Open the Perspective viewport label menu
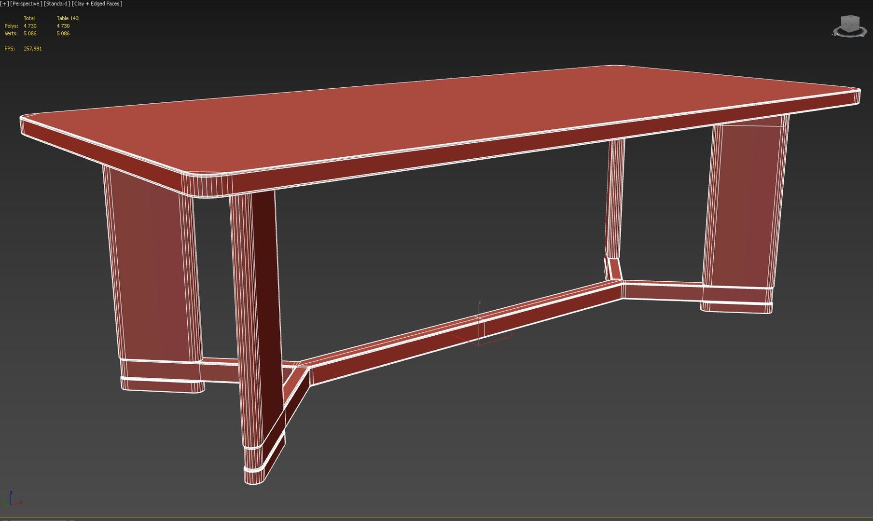Screen dimensions: 873x521 point(26,4)
